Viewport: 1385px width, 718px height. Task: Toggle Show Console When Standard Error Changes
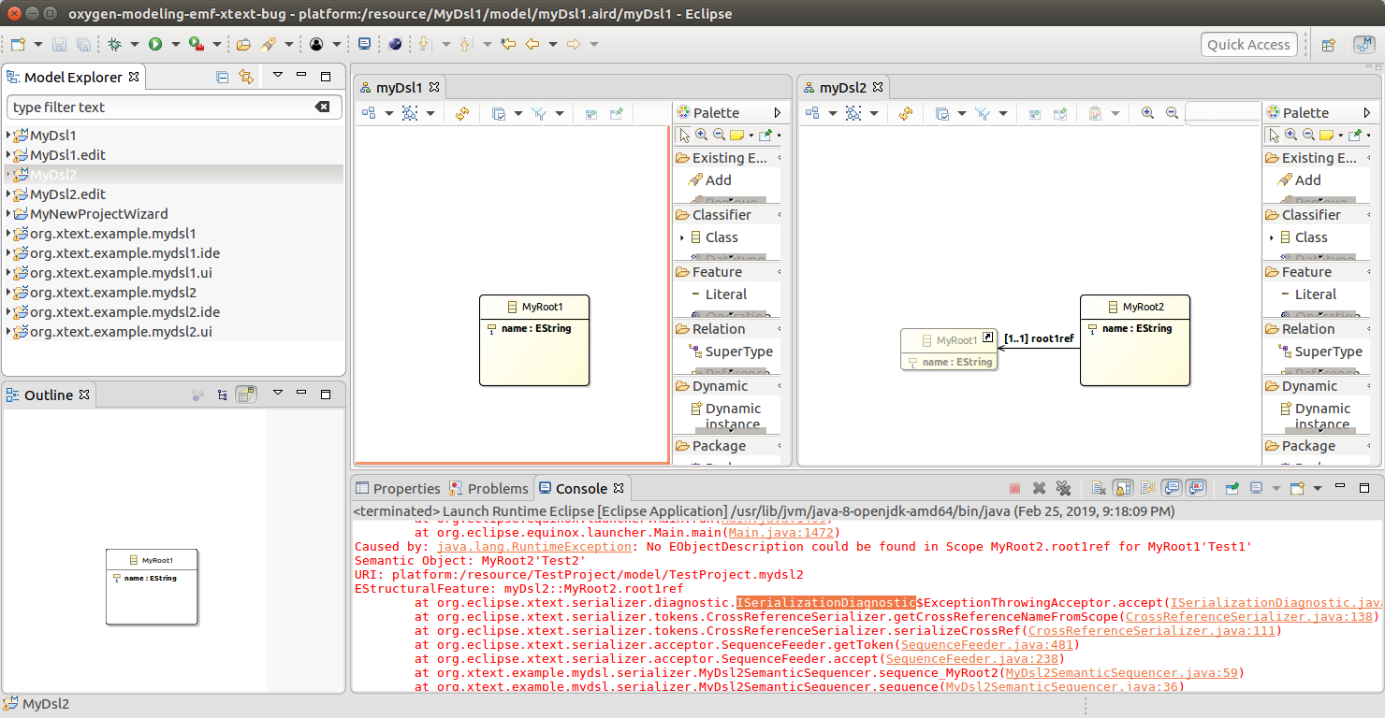click(x=1197, y=488)
